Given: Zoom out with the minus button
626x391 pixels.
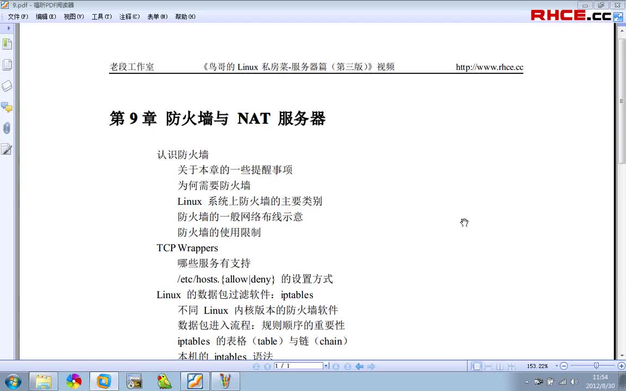Looking at the screenshot, I should click(564, 366).
